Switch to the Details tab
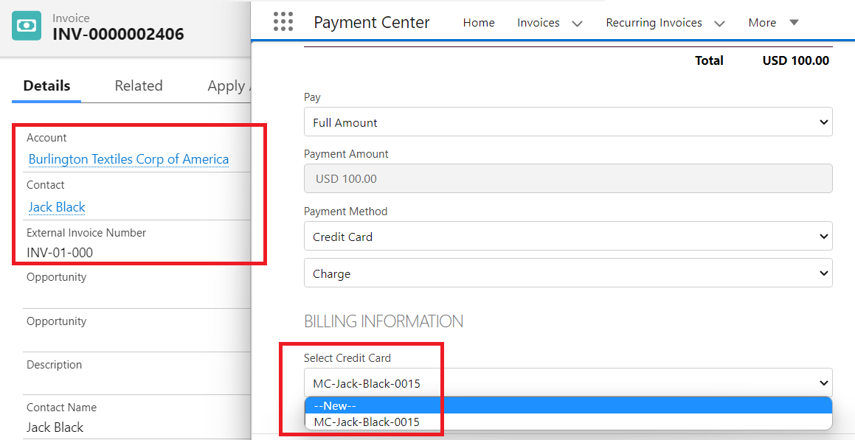855x440 pixels. click(x=46, y=85)
